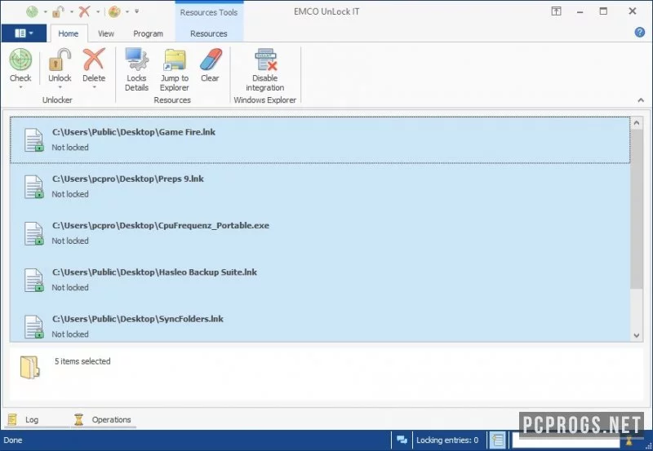Open the Help question mark icon
Screen dimensions: 653x451
pos(640,32)
